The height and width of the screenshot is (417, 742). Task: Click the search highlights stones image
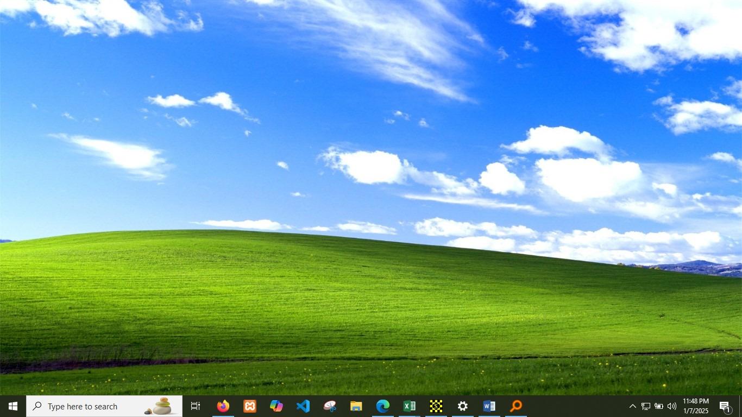click(x=159, y=406)
